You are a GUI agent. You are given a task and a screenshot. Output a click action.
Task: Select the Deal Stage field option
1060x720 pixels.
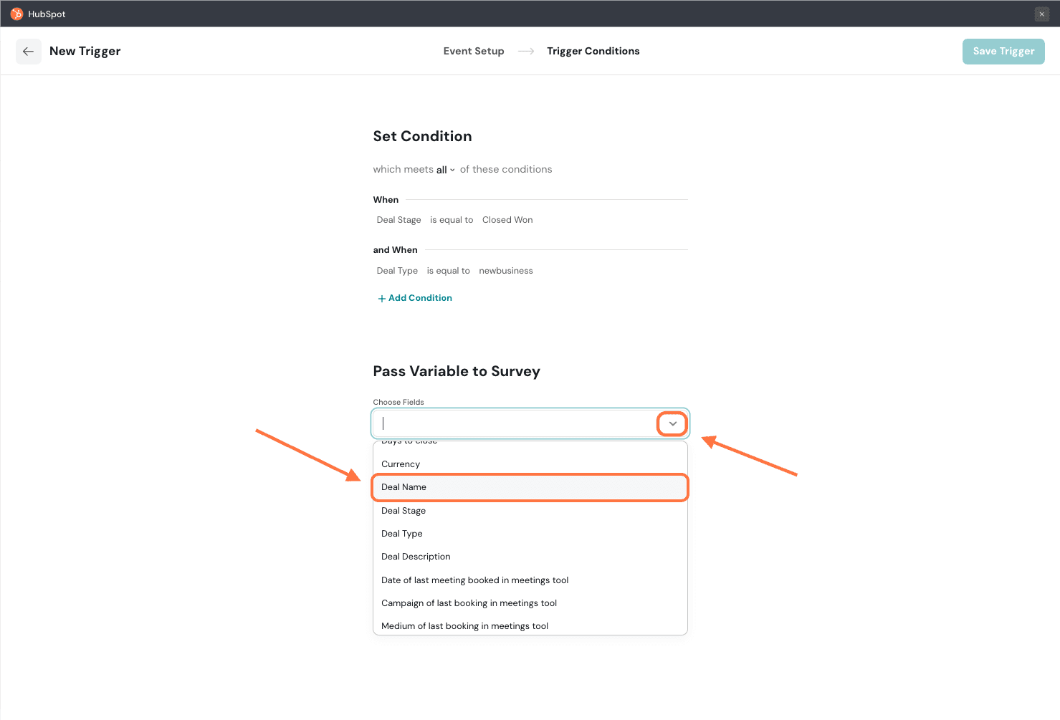point(404,511)
